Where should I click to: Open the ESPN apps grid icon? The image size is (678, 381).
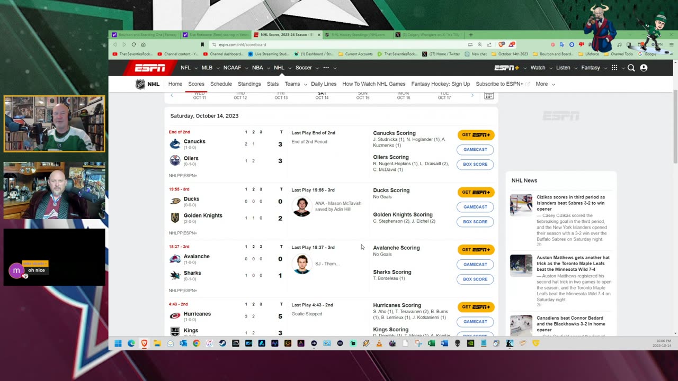coord(614,68)
